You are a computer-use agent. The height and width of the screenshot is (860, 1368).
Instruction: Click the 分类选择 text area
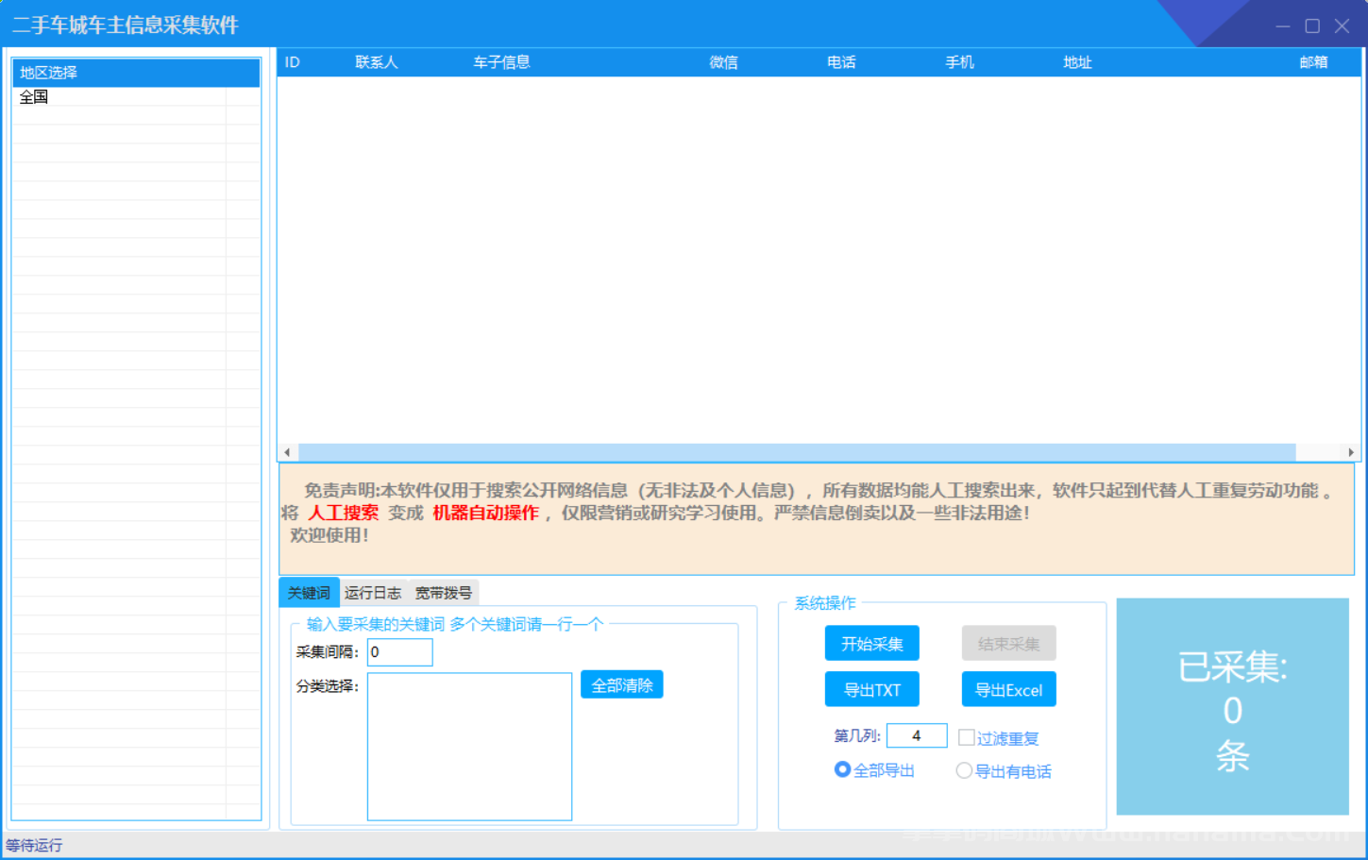click(468, 746)
